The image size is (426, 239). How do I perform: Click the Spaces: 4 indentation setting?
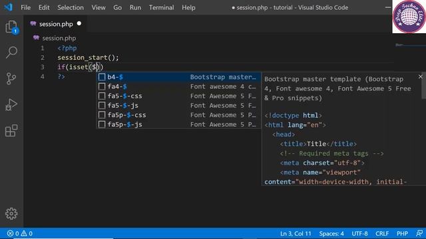[331, 233]
